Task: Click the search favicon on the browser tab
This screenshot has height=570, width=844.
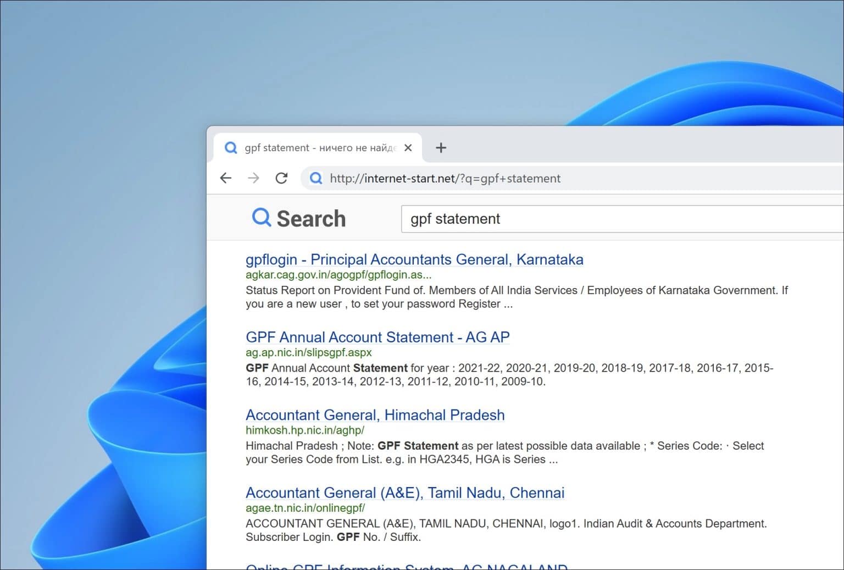Action: click(x=230, y=147)
